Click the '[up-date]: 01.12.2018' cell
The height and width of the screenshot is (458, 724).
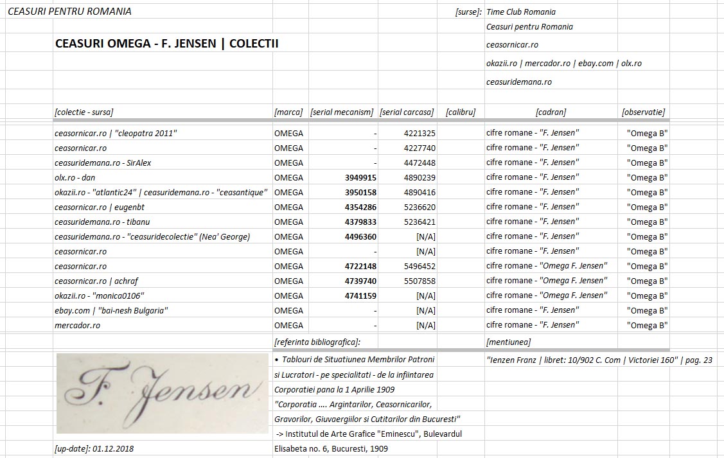click(94, 449)
